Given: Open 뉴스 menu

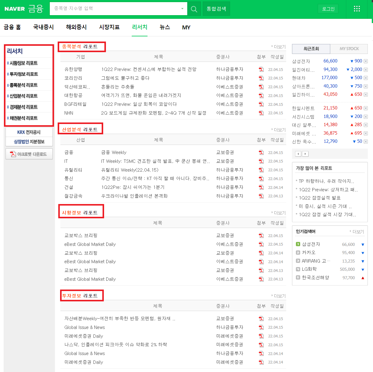Looking at the screenshot, I should click(x=165, y=27).
